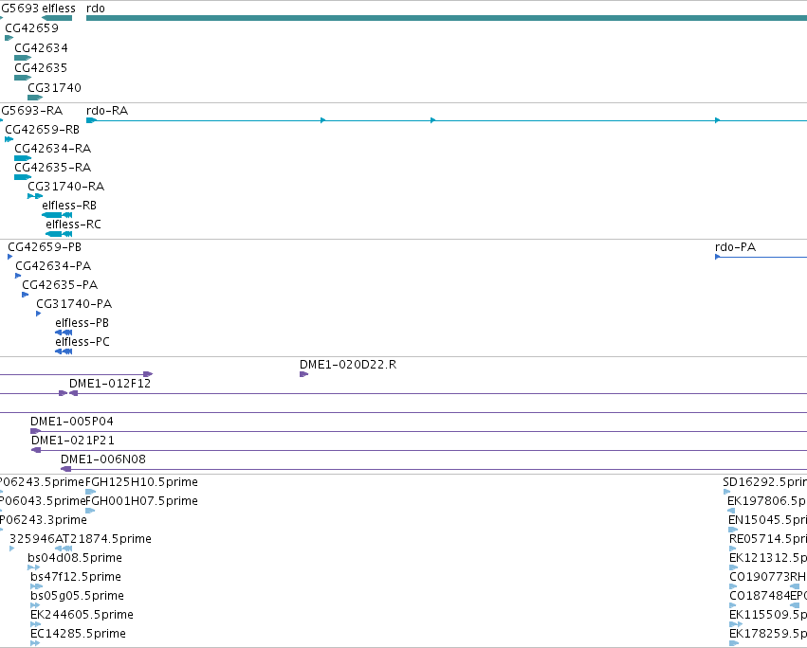Select the rdo gene bar
This screenshot has width=807, height=648.
point(447,18)
